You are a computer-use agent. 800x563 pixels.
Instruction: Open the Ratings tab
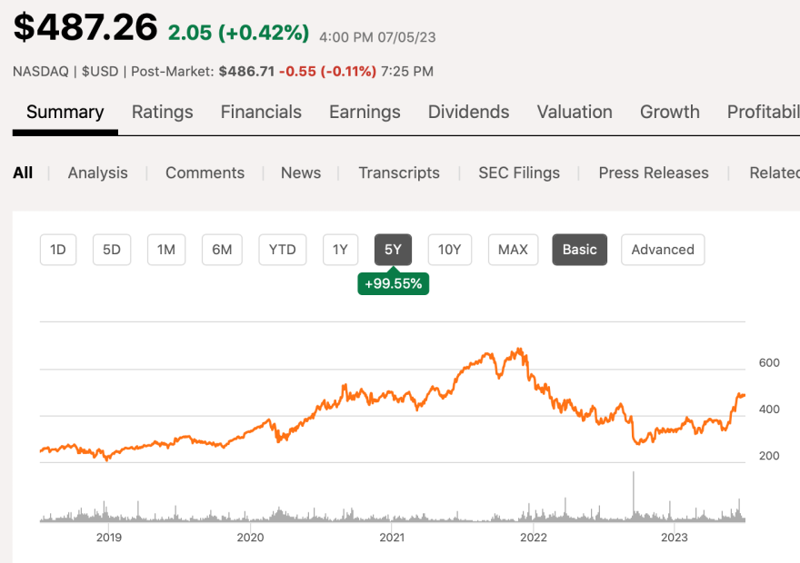(162, 112)
